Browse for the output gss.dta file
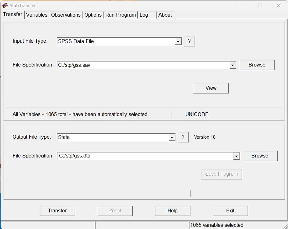This screenshot has width=288, height=229. [260, 156]
